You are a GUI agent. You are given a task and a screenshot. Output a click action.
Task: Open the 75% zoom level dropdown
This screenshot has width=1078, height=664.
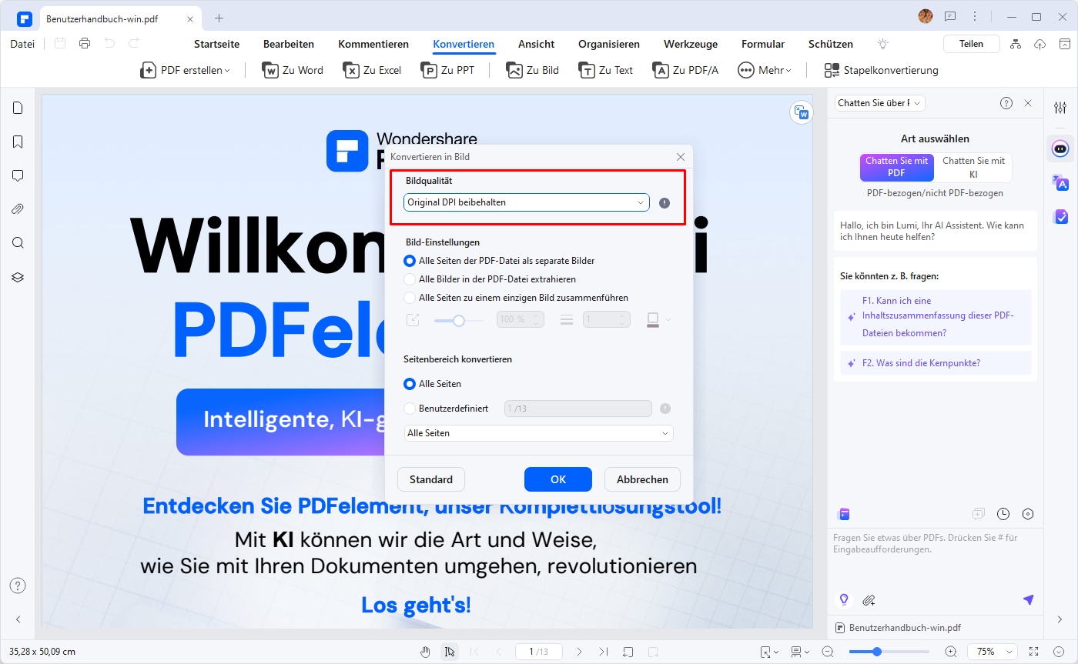tap(992, 652)
